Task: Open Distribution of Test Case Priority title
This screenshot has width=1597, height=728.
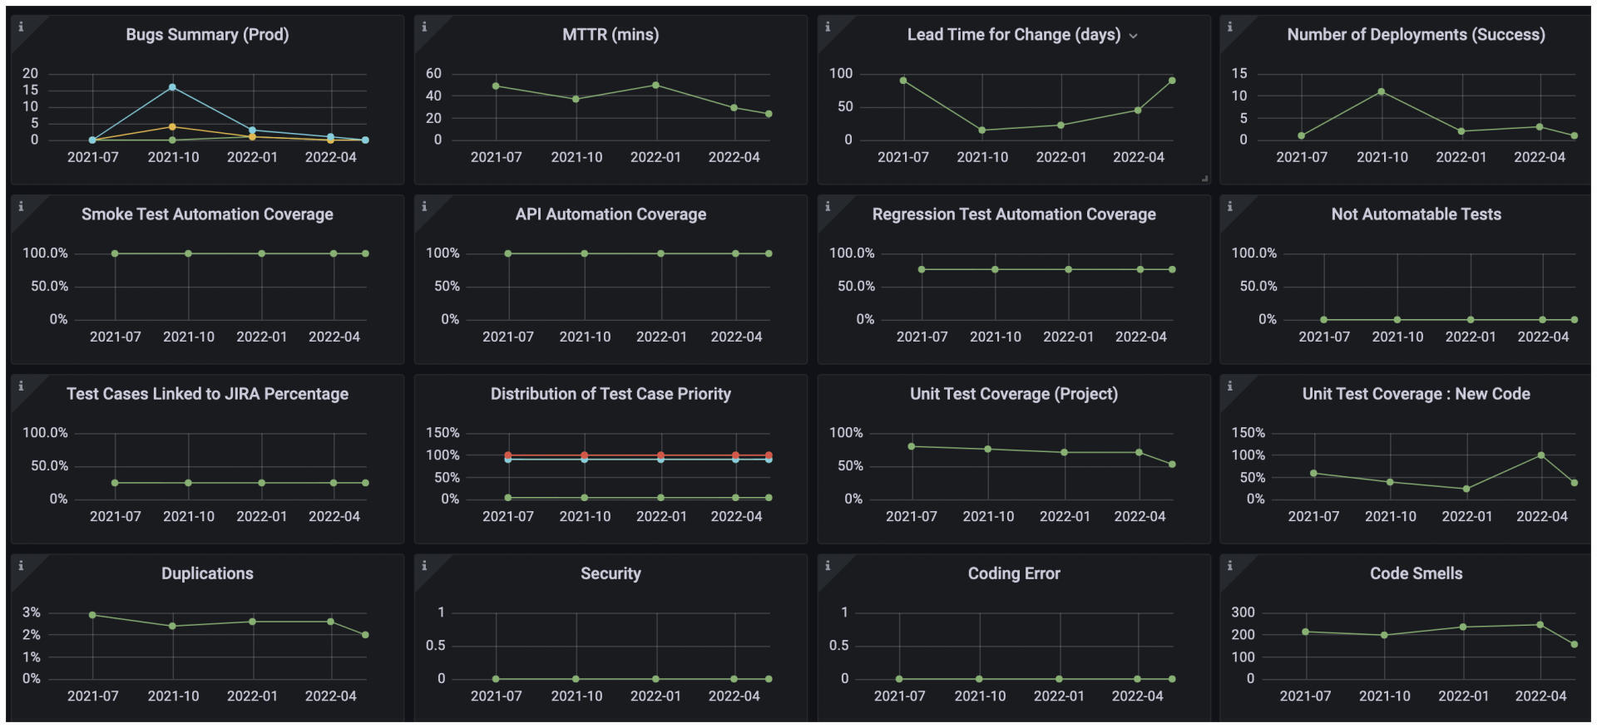Action: [611, 394]
